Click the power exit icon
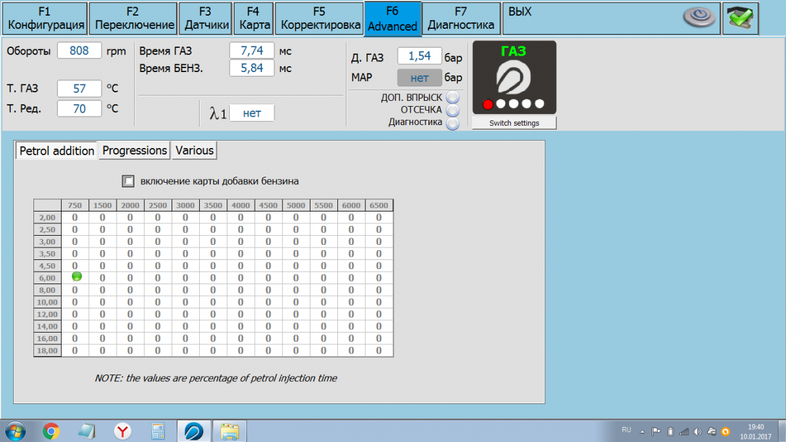Screen dimensions: 786x442 (x=700, y=18)
